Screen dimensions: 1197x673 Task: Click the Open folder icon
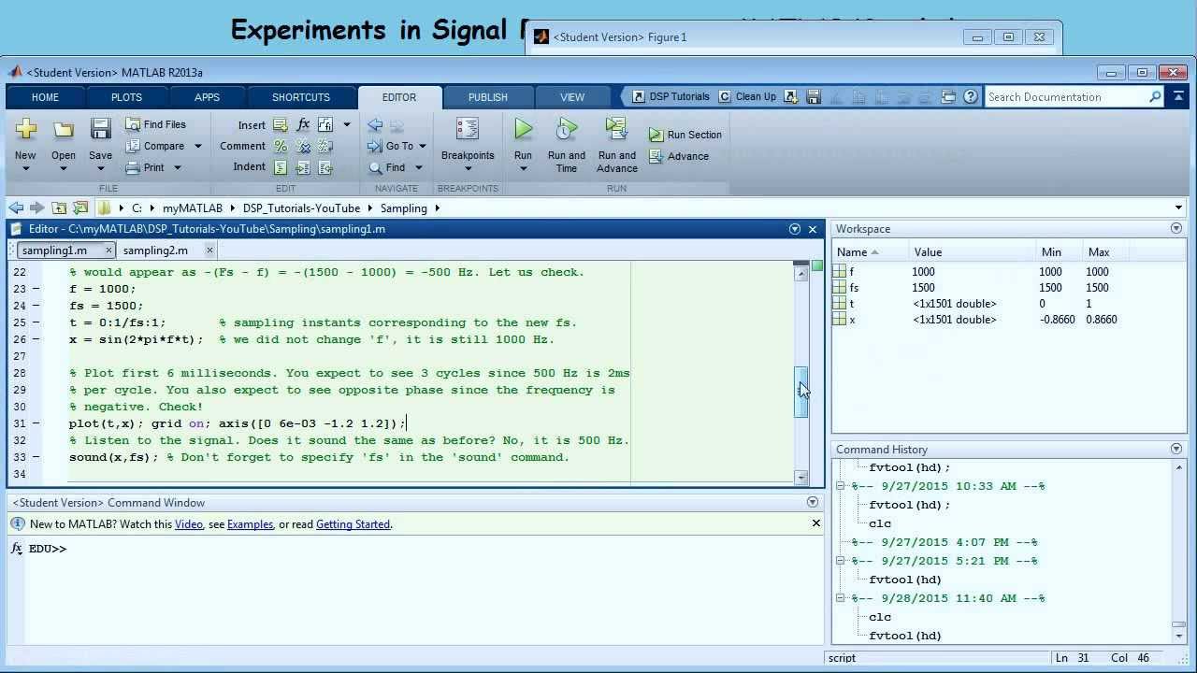click(x=64, y=129)
